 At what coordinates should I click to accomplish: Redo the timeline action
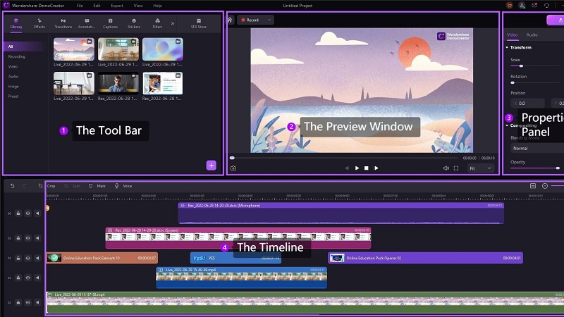click(24, 186)
